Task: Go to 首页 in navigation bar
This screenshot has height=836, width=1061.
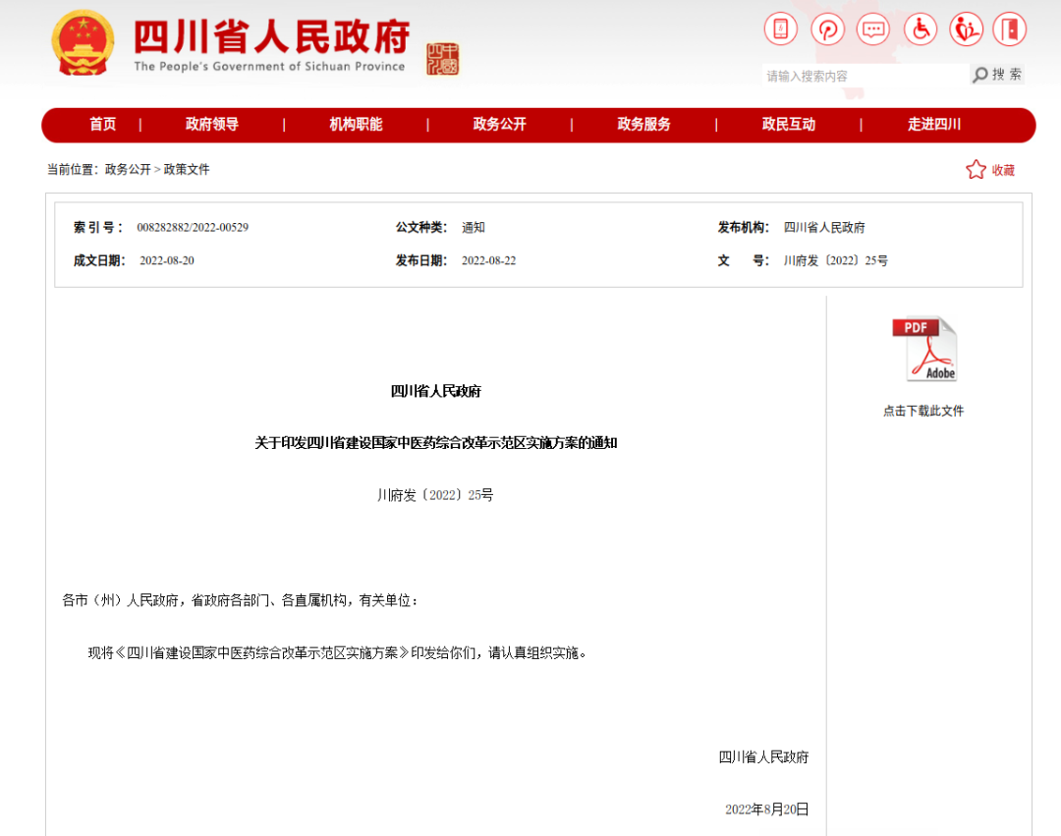Action: coord(103,125)
